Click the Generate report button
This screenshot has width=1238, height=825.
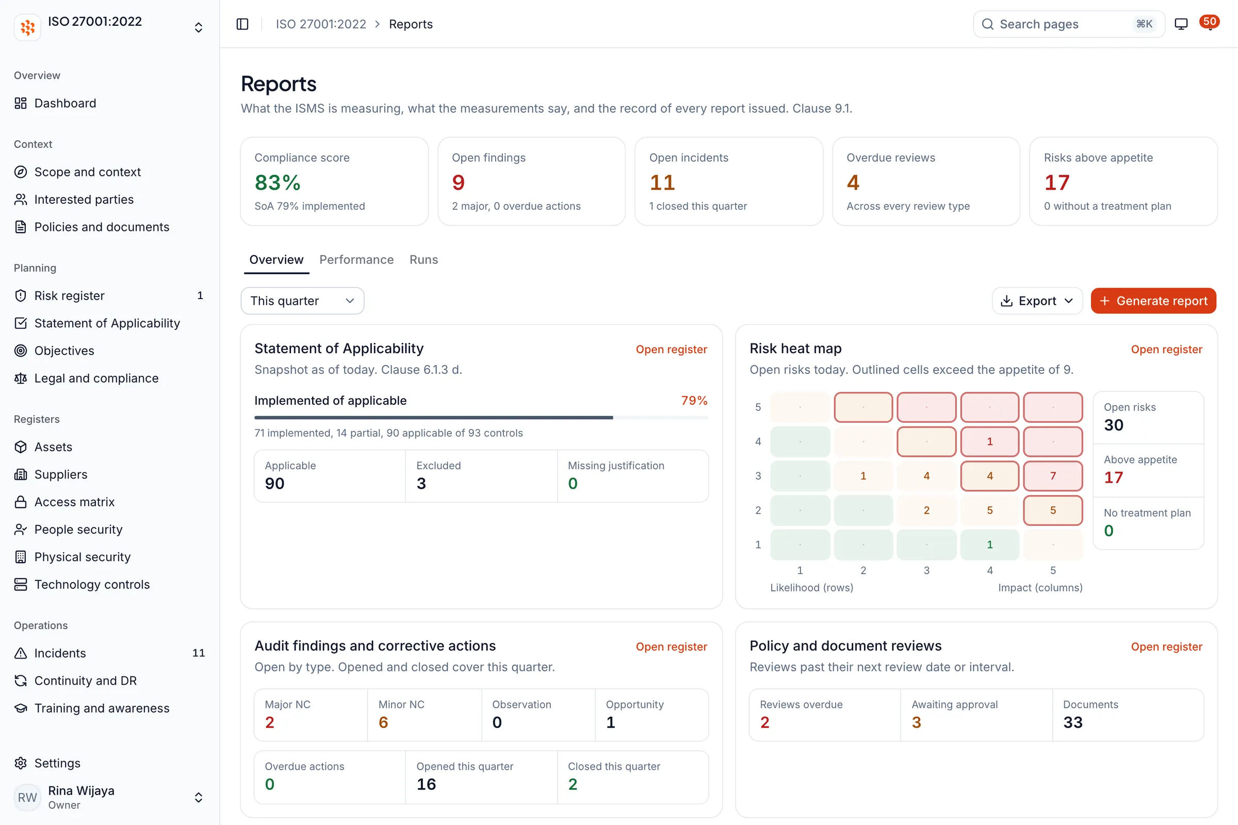1153,301
